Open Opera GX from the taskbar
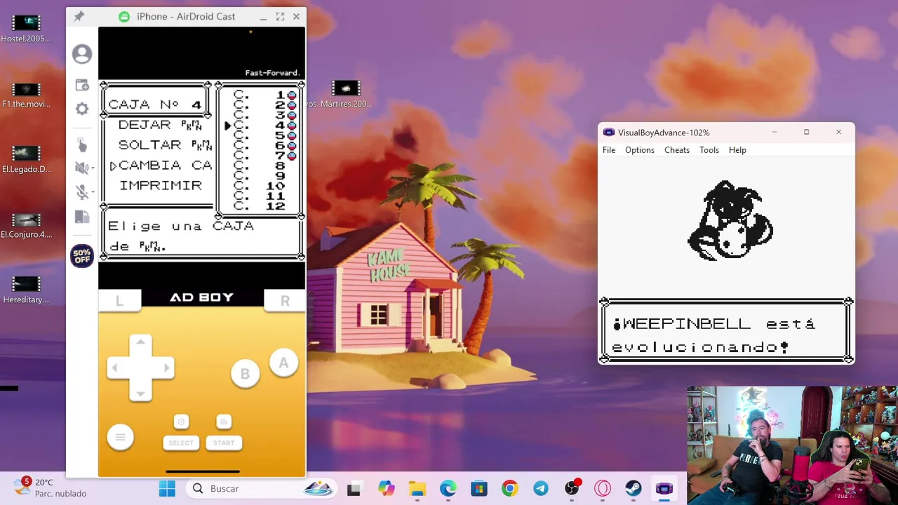898x505 pixels. click(x=603, y=489)
